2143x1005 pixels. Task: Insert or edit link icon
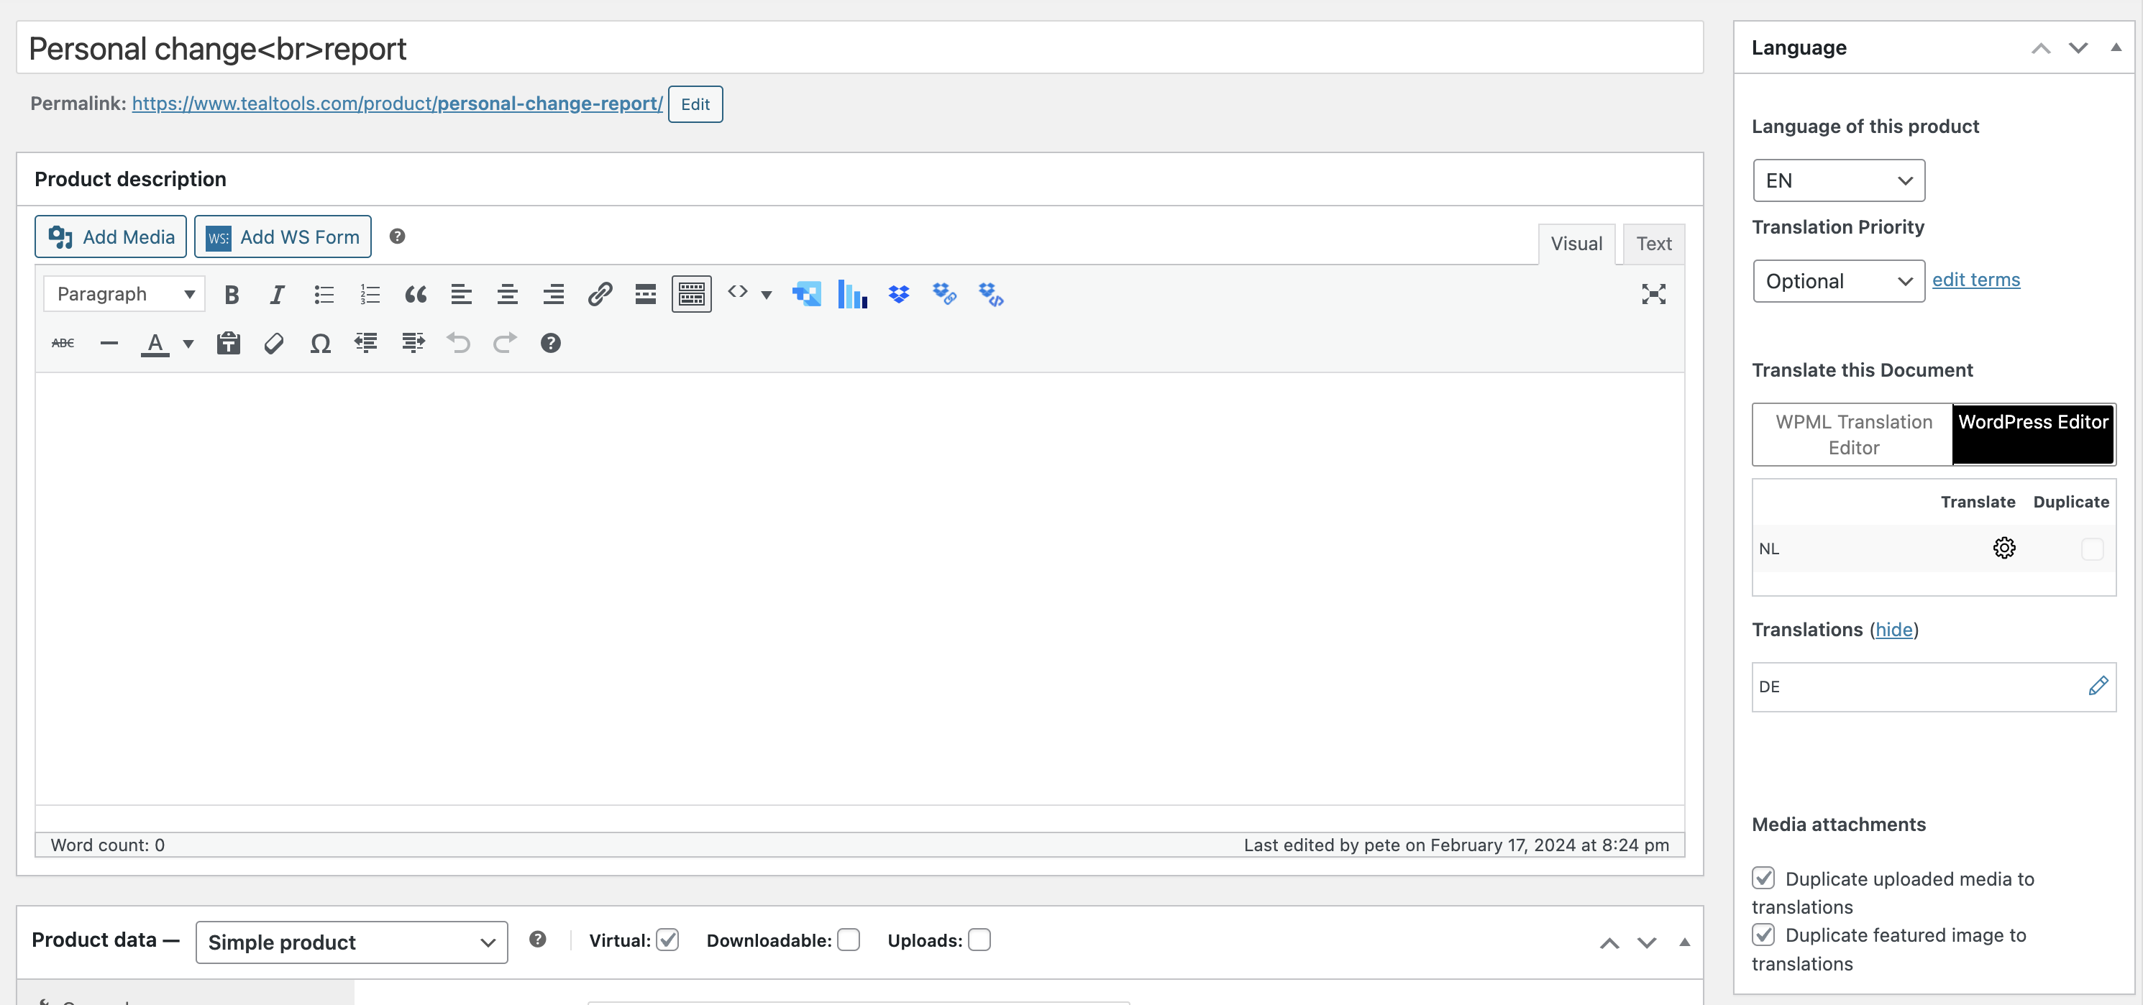pos(600,295)
